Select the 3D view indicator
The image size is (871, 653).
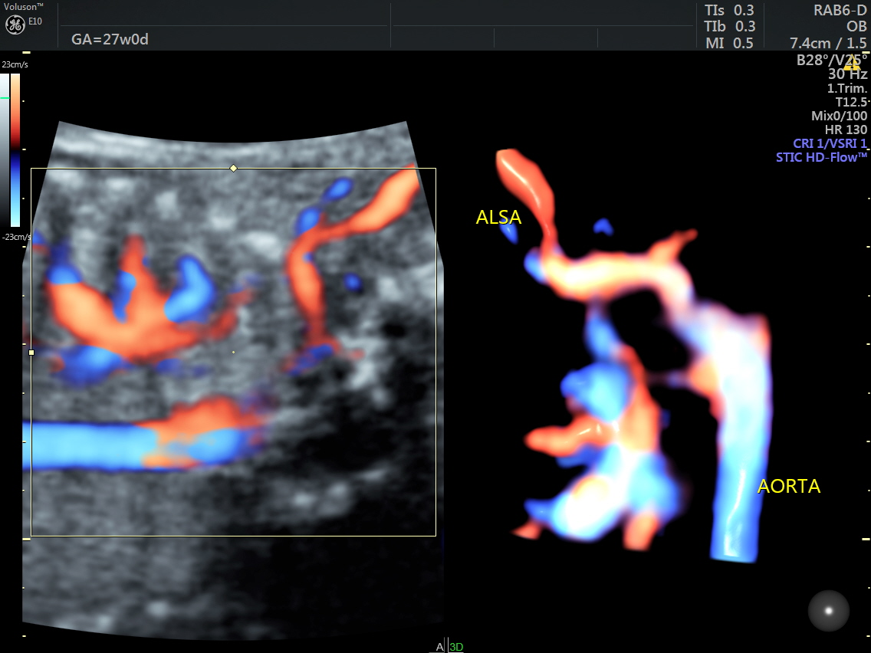tap(456, 647)
